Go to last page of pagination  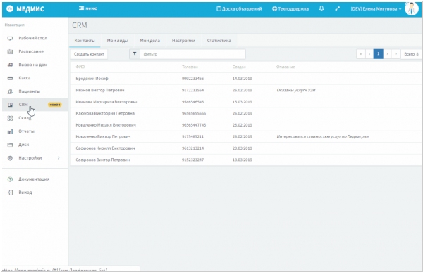396,54
